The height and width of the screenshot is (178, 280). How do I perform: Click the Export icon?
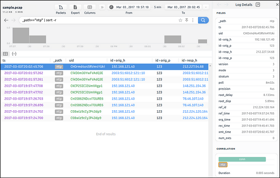[x=75, y=7]
